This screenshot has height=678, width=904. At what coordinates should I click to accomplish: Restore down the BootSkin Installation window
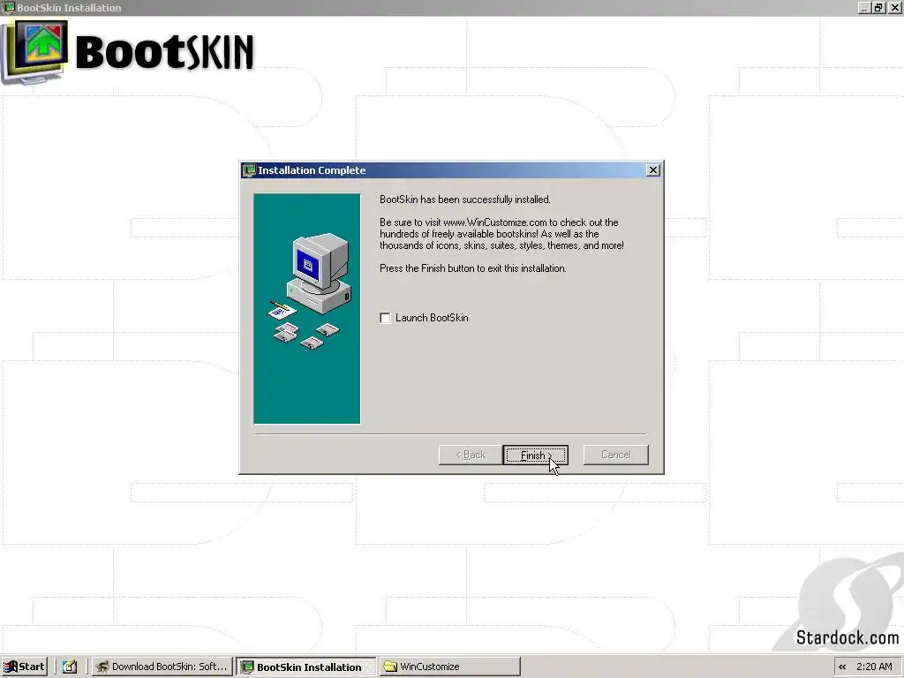pyautogui.click(x=878, y=7)
